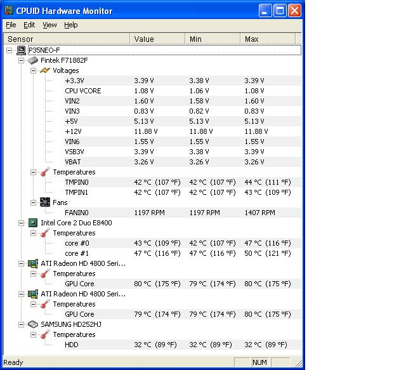
Task: Click the Value column header
Action: point(157,39)
